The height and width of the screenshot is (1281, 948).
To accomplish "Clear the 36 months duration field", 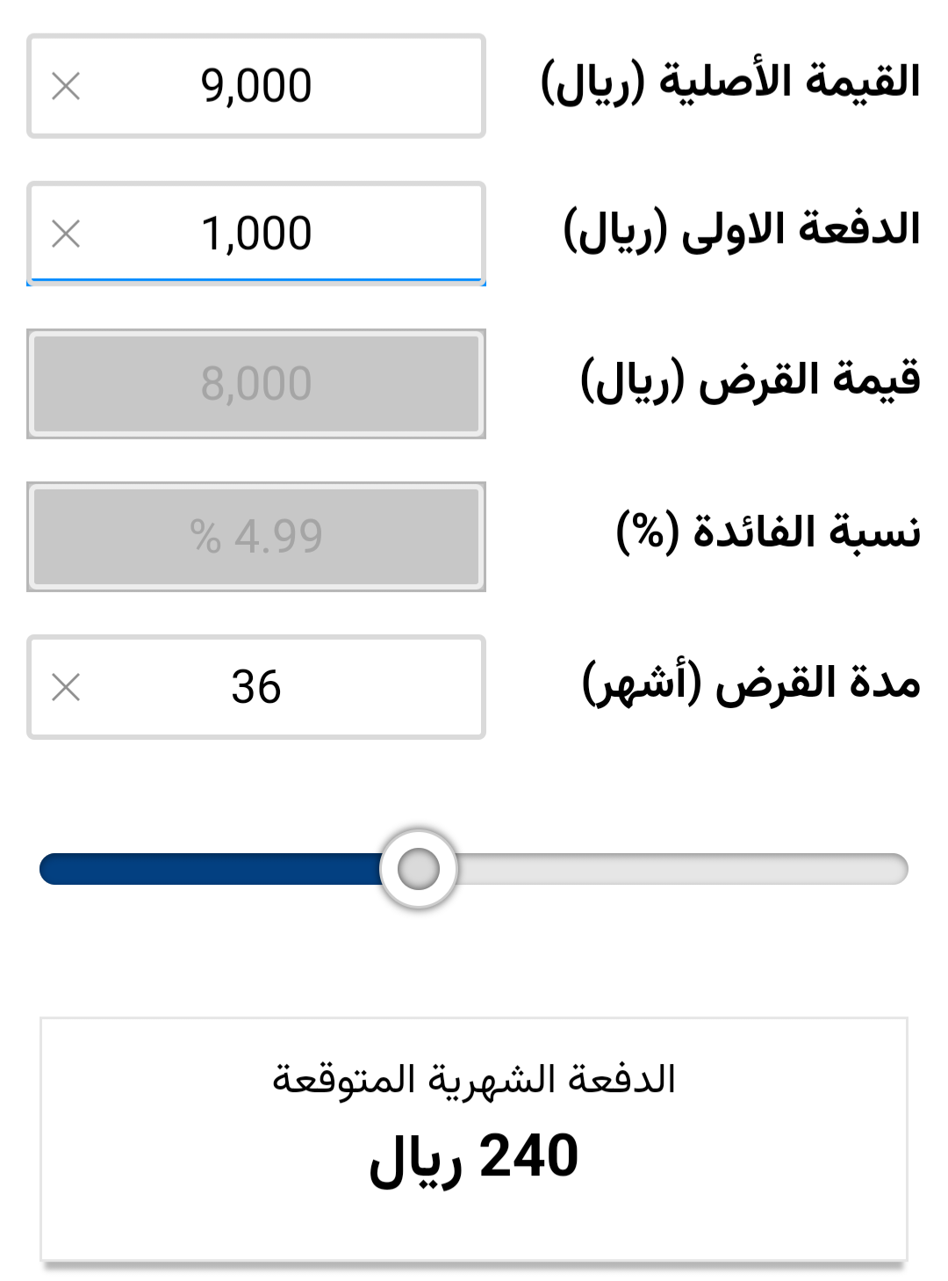I will coord(66,687).
